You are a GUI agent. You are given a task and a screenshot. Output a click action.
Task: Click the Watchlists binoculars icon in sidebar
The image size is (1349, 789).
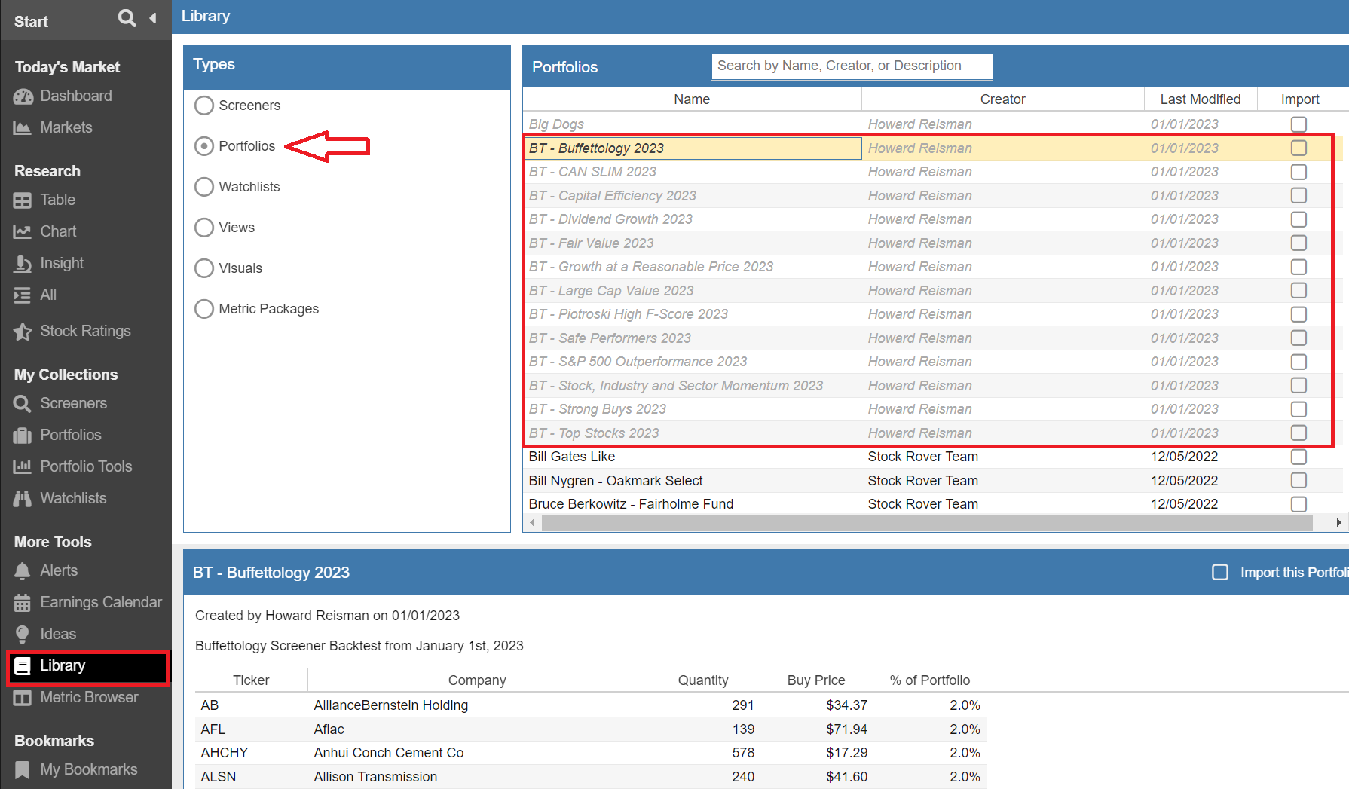coord(23,499)
